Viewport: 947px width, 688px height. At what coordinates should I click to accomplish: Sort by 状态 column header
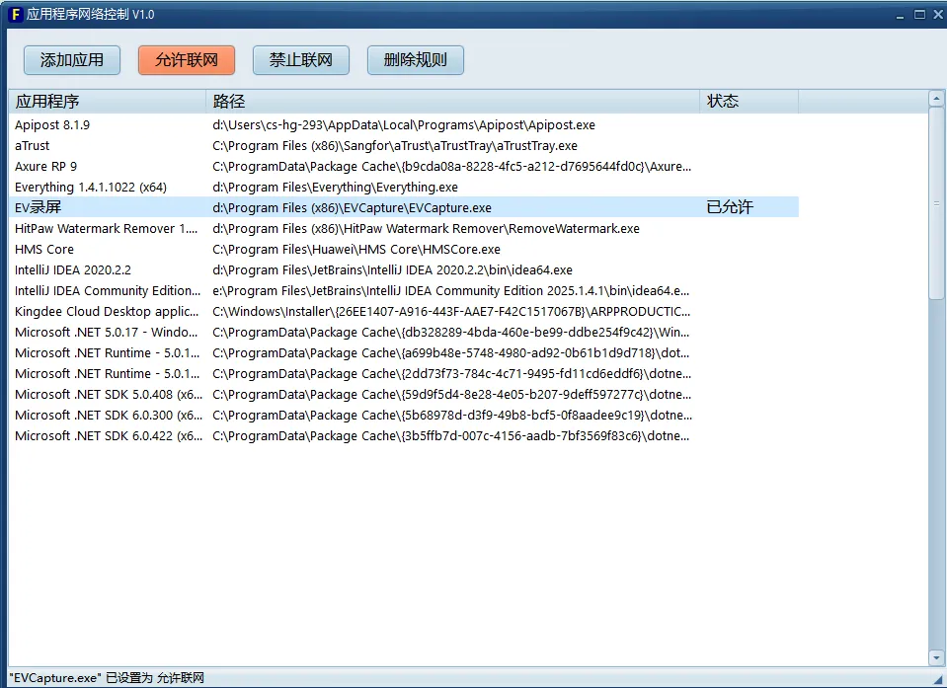click(749, 102)
